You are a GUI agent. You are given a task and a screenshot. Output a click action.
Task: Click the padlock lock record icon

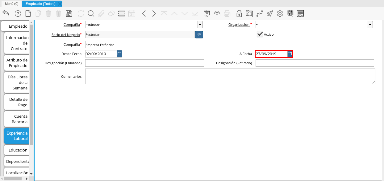tap(239, 14)
